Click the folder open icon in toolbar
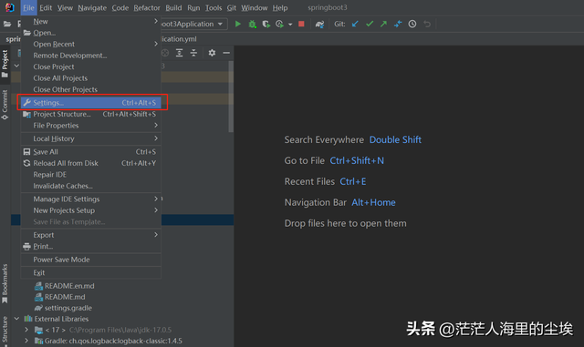 [x=7, y=25]
